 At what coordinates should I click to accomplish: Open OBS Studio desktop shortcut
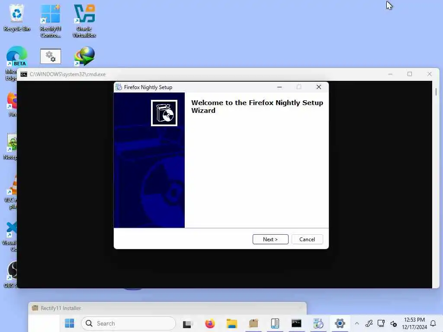pyautogui.click(x=11, y=274)
